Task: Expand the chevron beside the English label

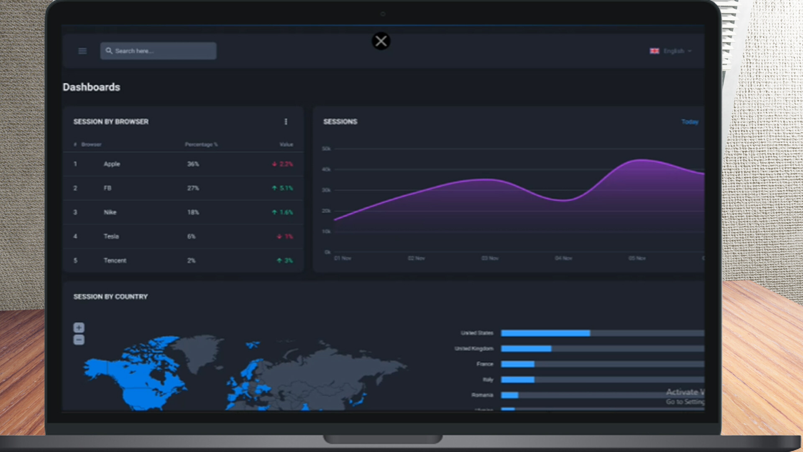Action: point(690,51)
